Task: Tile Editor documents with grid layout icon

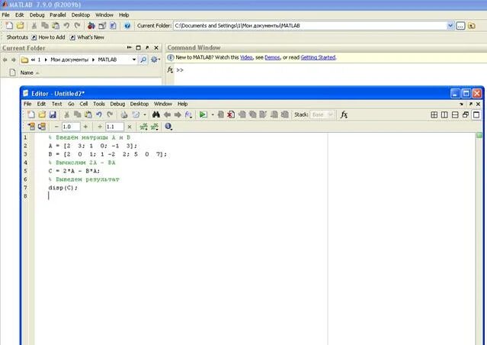Action: tap(434, 114)
